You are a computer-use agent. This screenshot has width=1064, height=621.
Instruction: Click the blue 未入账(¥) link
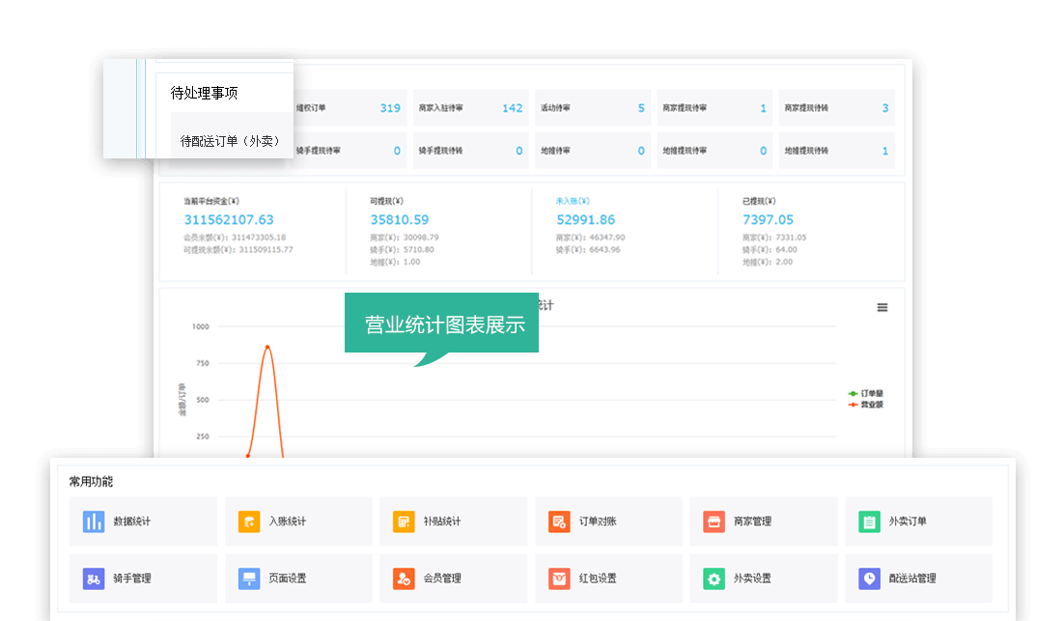pyautogui.click(x=573, y=201)
